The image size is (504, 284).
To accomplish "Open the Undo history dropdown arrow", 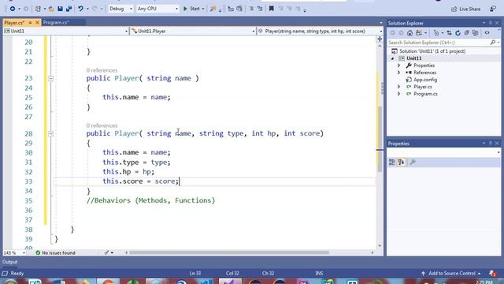I will coord(87,9).
